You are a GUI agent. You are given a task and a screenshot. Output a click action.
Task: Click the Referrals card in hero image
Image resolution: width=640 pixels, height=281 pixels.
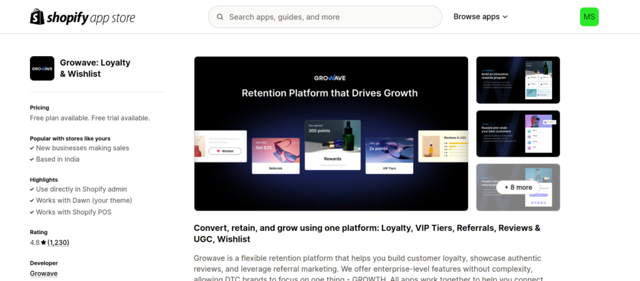pos(276,155)
